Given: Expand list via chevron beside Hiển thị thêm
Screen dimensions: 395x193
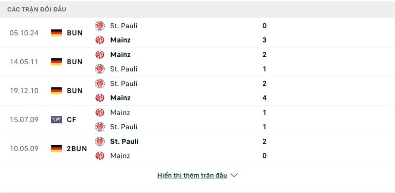Looking at the screenshot, I should click(x=234, y=175).
